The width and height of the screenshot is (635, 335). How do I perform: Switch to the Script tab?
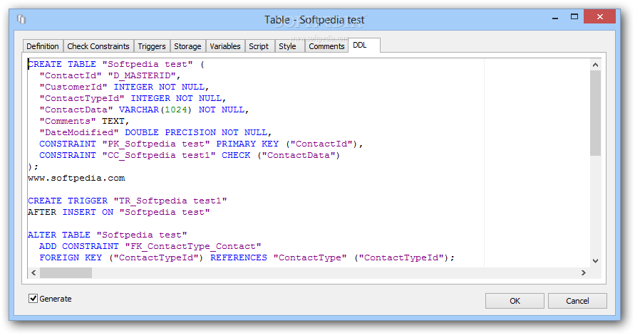pos(259,46)
